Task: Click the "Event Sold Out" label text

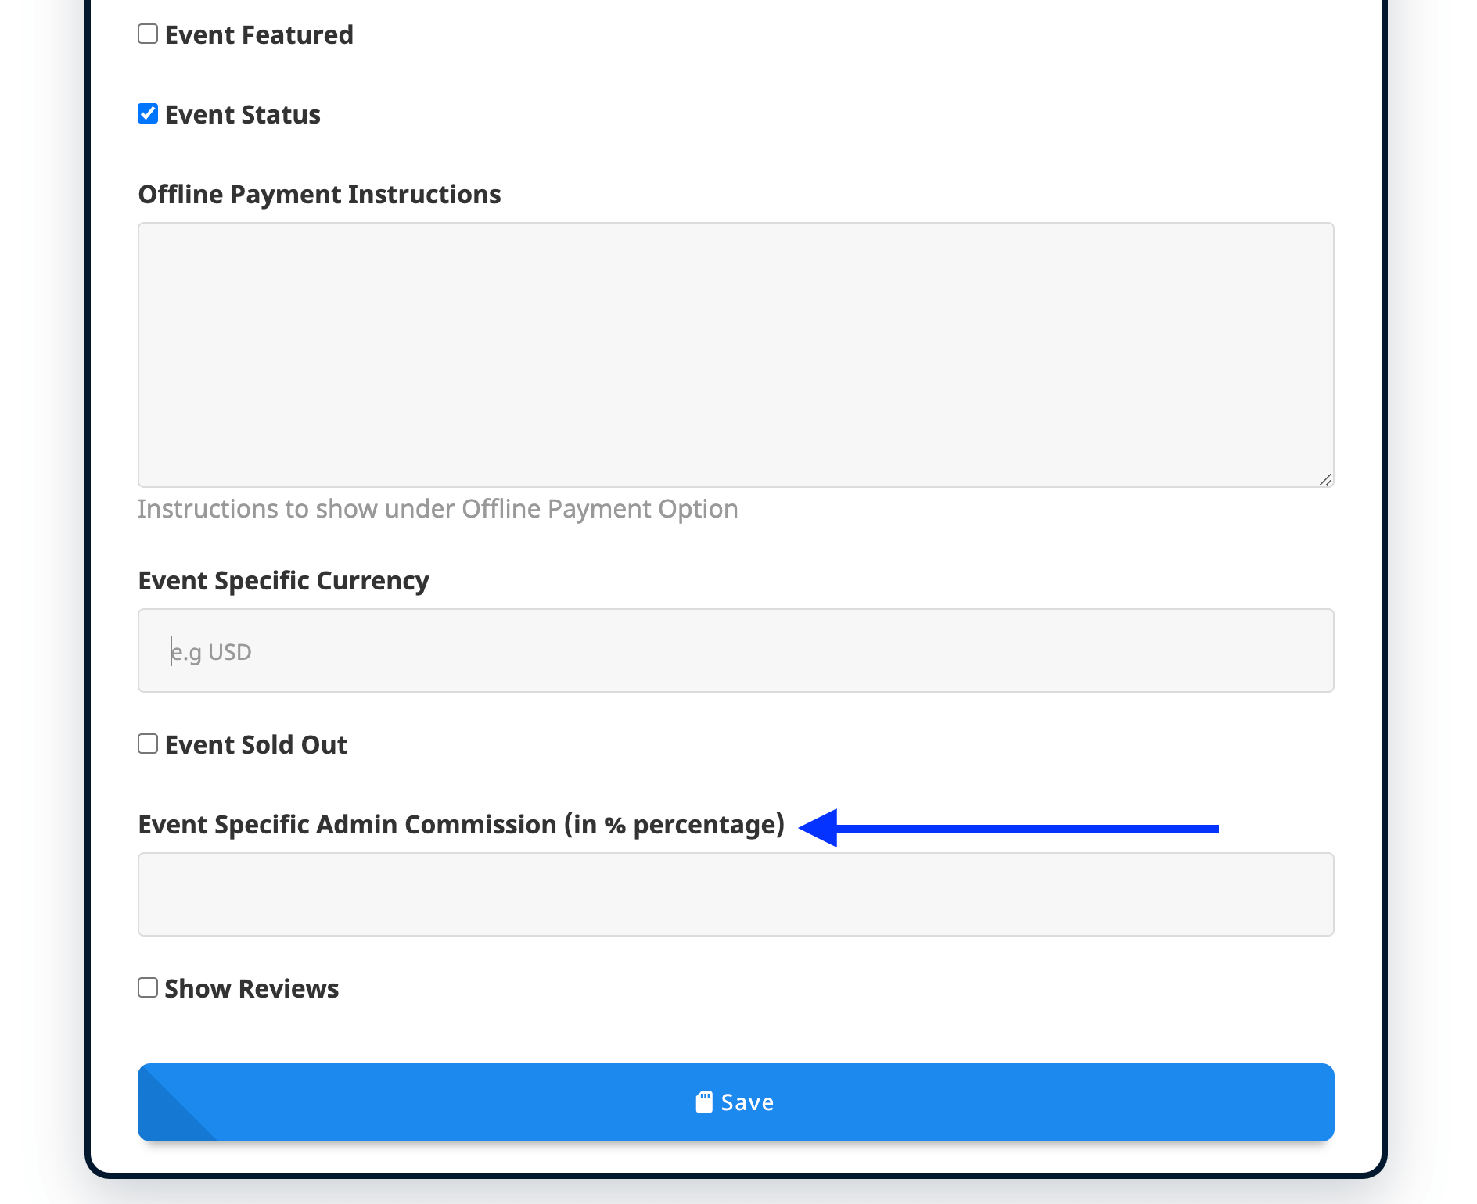Action: click(256, 745)
